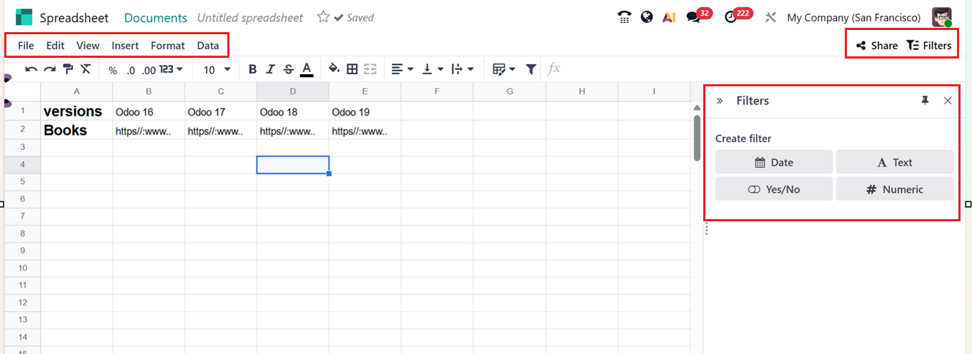972x354 pixels.
Task: Expand text wrapping dropdown
Action: point(463,69)
